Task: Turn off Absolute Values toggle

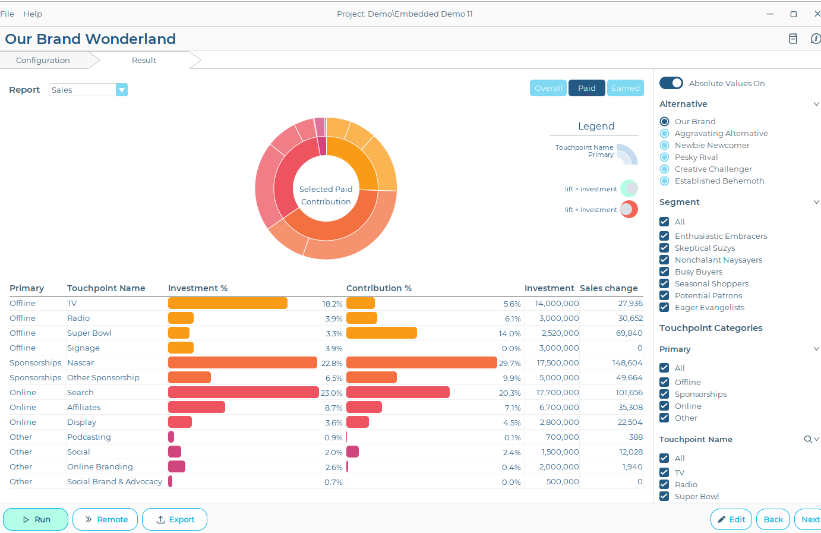Action: click(671, 83)
